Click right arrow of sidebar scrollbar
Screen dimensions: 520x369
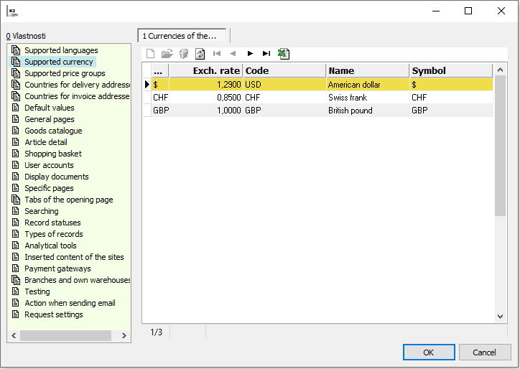click(x=124, y=335)
